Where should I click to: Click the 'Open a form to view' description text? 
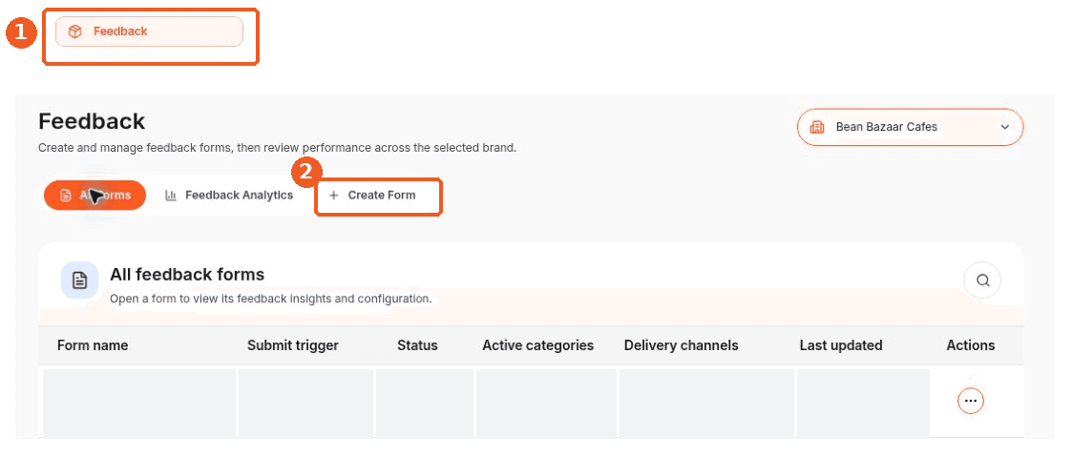click(271, 300)
